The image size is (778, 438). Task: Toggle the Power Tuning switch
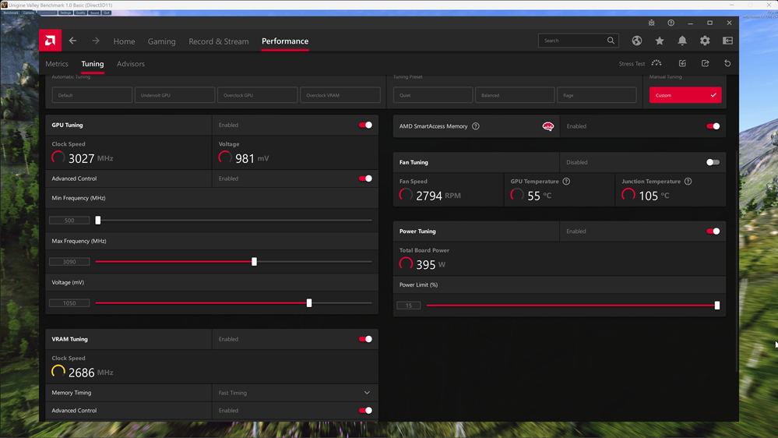point(713,231)
